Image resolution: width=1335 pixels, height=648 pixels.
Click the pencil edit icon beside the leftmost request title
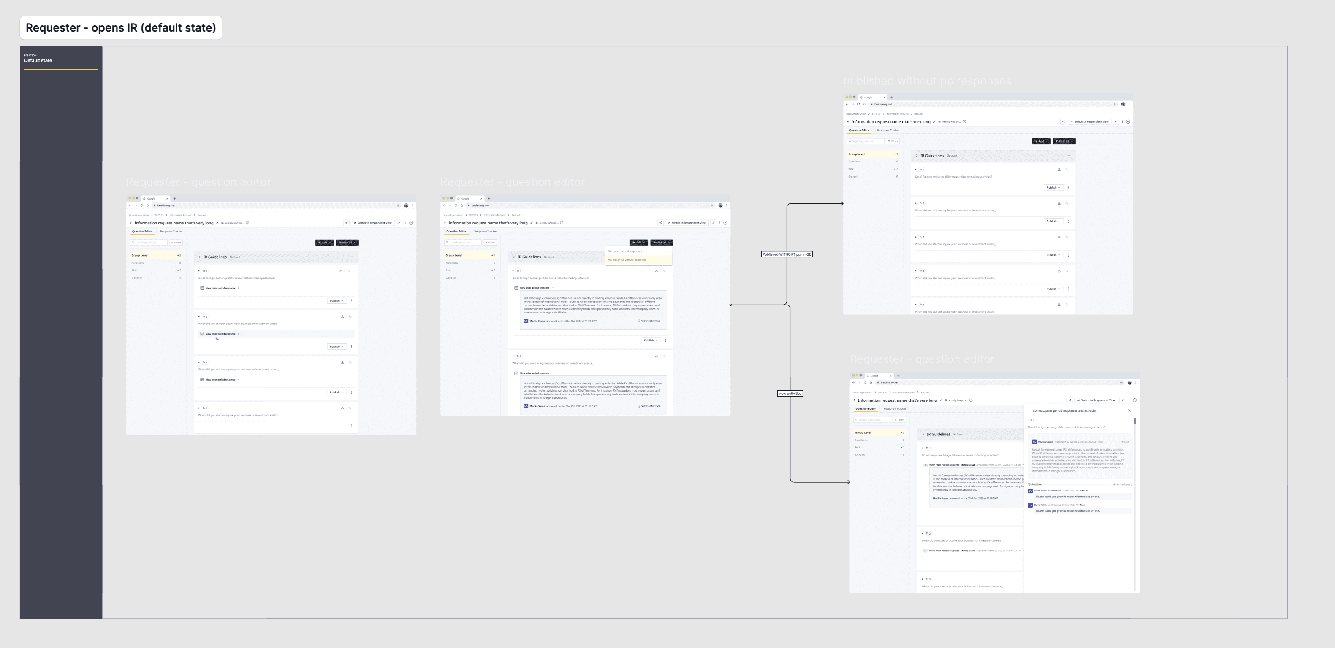point(217,223)
